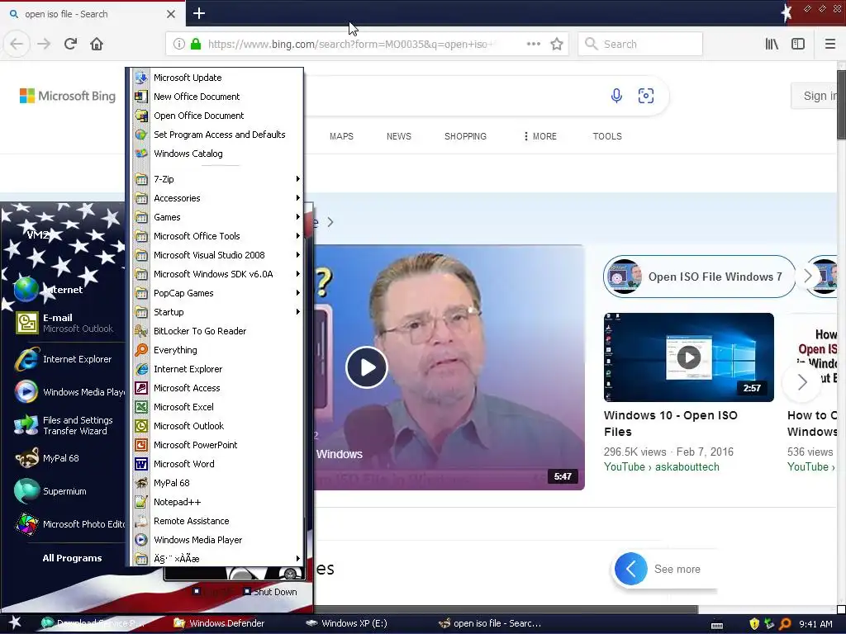Click the site info icon in address bar

[178, 45]
